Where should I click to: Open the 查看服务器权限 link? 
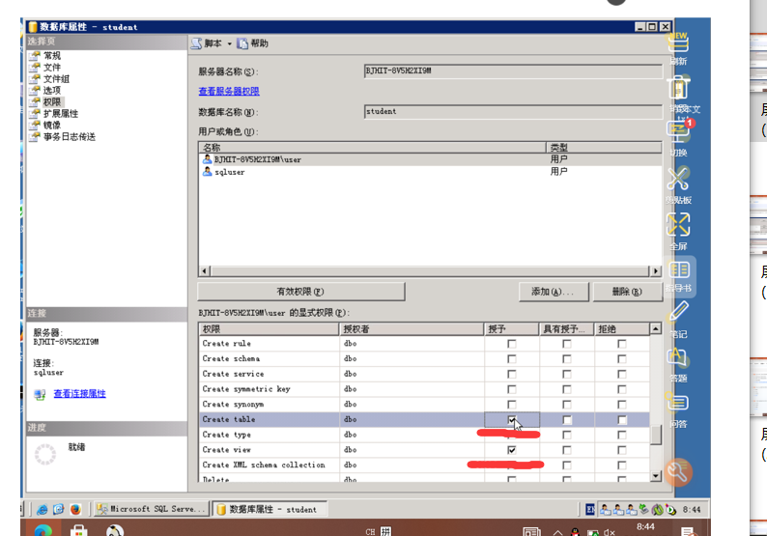click(x=229, y=92)
